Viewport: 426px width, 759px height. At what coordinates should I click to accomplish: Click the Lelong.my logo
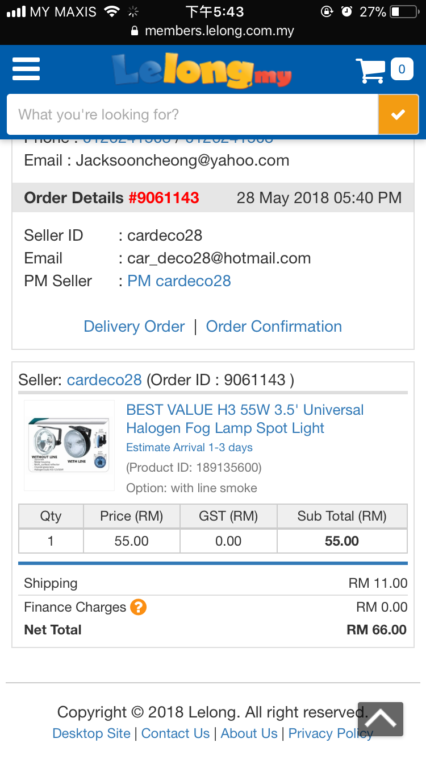coord(202,71)
